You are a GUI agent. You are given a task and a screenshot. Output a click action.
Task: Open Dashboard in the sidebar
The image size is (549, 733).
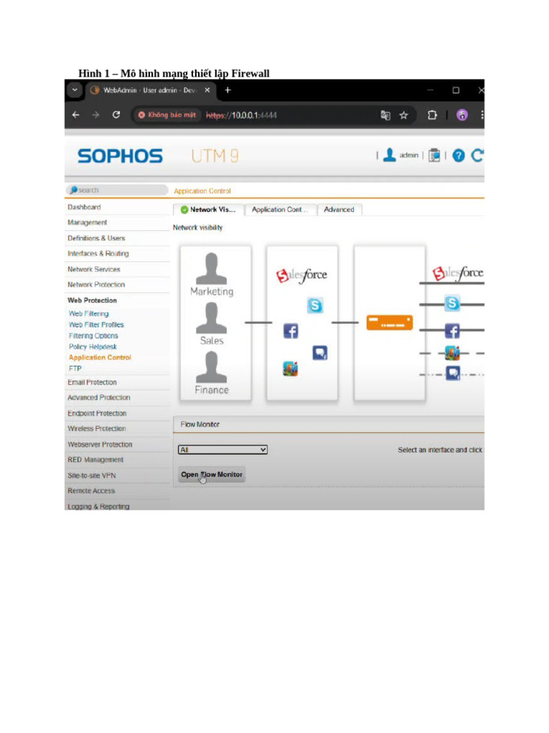click(x=84, y=207)
